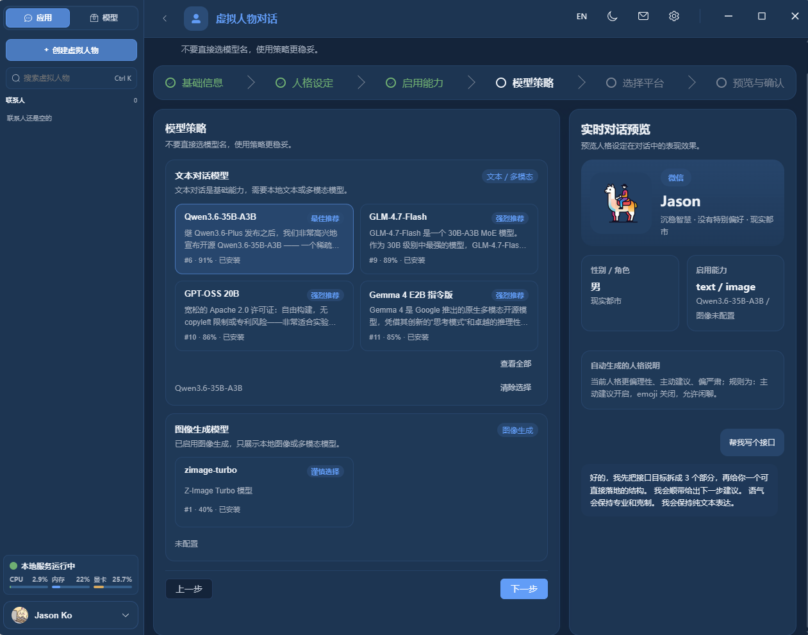Click the 下一步 button
This screenshot has height=635, width=808.
pyautogui.click(x=524, y=589)
